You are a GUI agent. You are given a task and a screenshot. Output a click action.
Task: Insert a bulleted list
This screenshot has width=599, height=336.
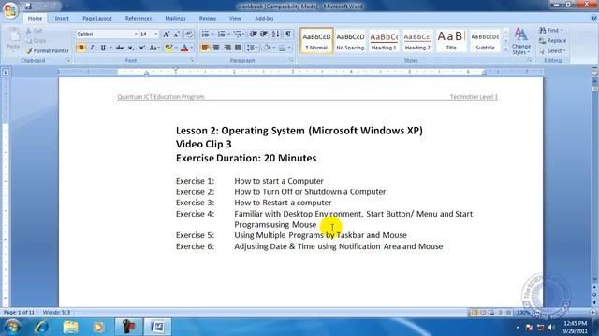(x=205, y=35)
